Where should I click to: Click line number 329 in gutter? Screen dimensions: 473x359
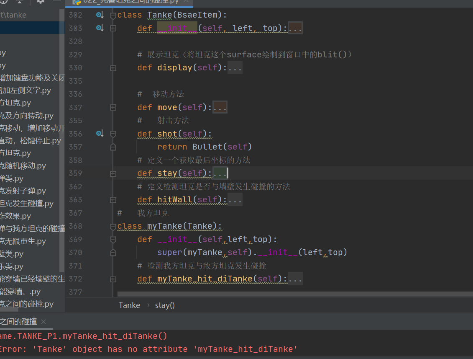(x=75, y=55)
